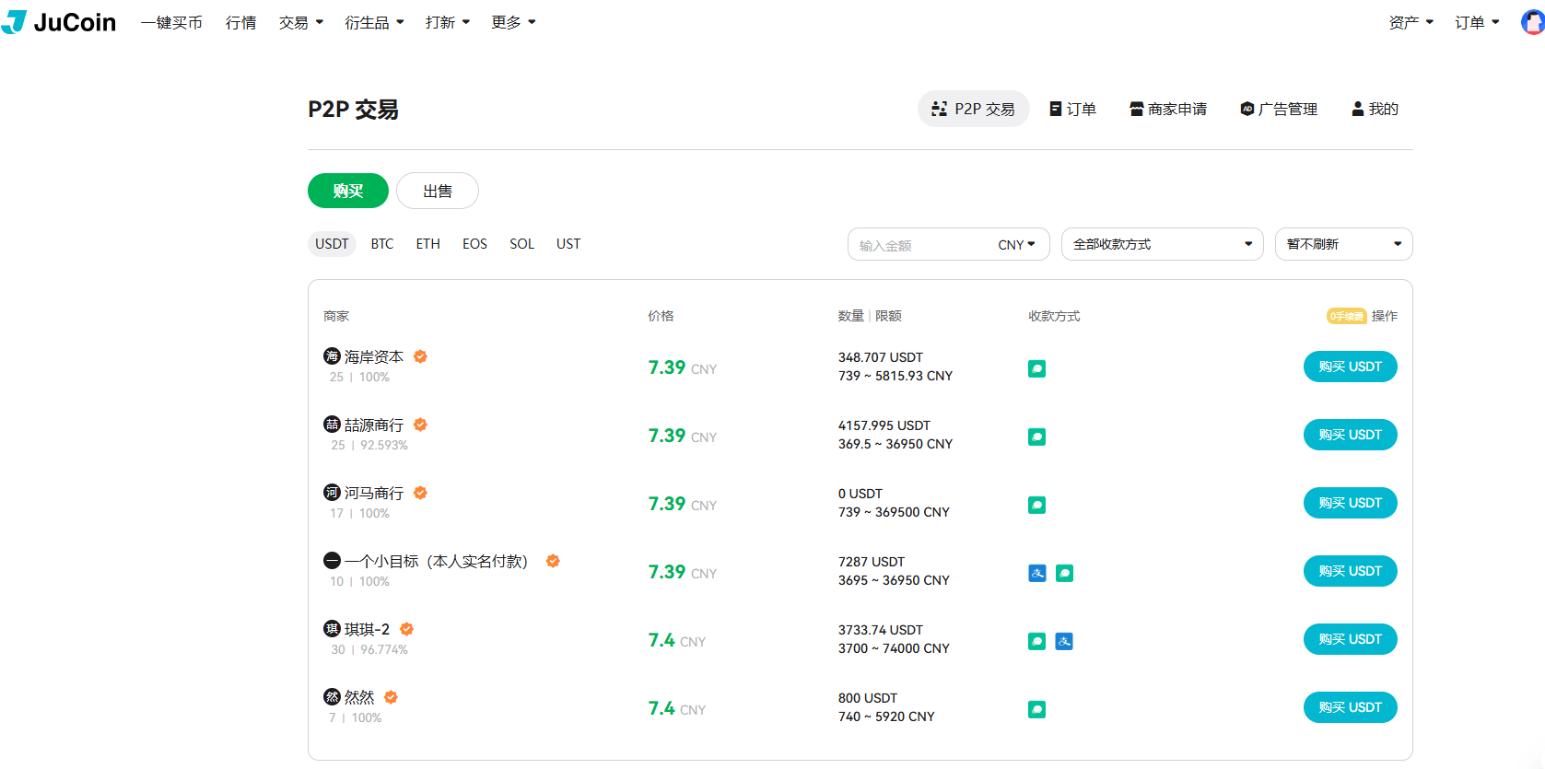The height and width of the screenshot is (769, 1545).
Task: Go to the 订单 orders tab
Action: click(1073, 109)
